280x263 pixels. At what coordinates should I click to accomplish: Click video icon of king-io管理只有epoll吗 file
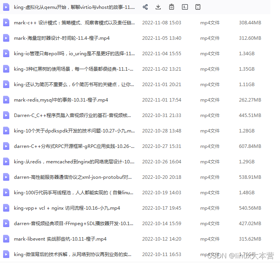click(x=6, y=53)
